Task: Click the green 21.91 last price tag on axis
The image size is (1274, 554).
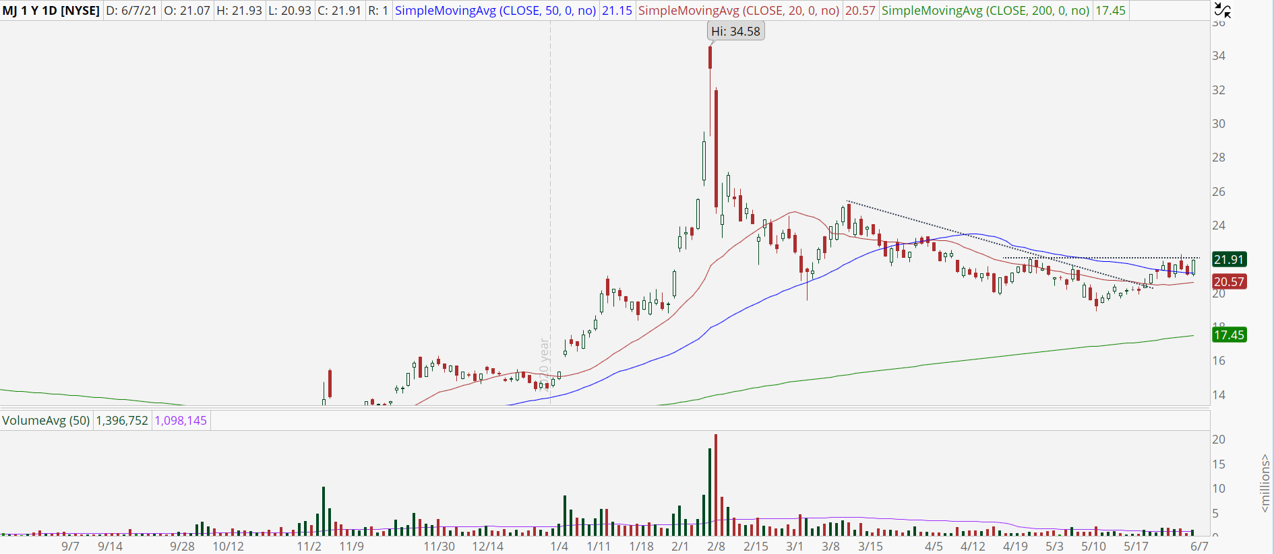Action: [x=1229, y=259]
